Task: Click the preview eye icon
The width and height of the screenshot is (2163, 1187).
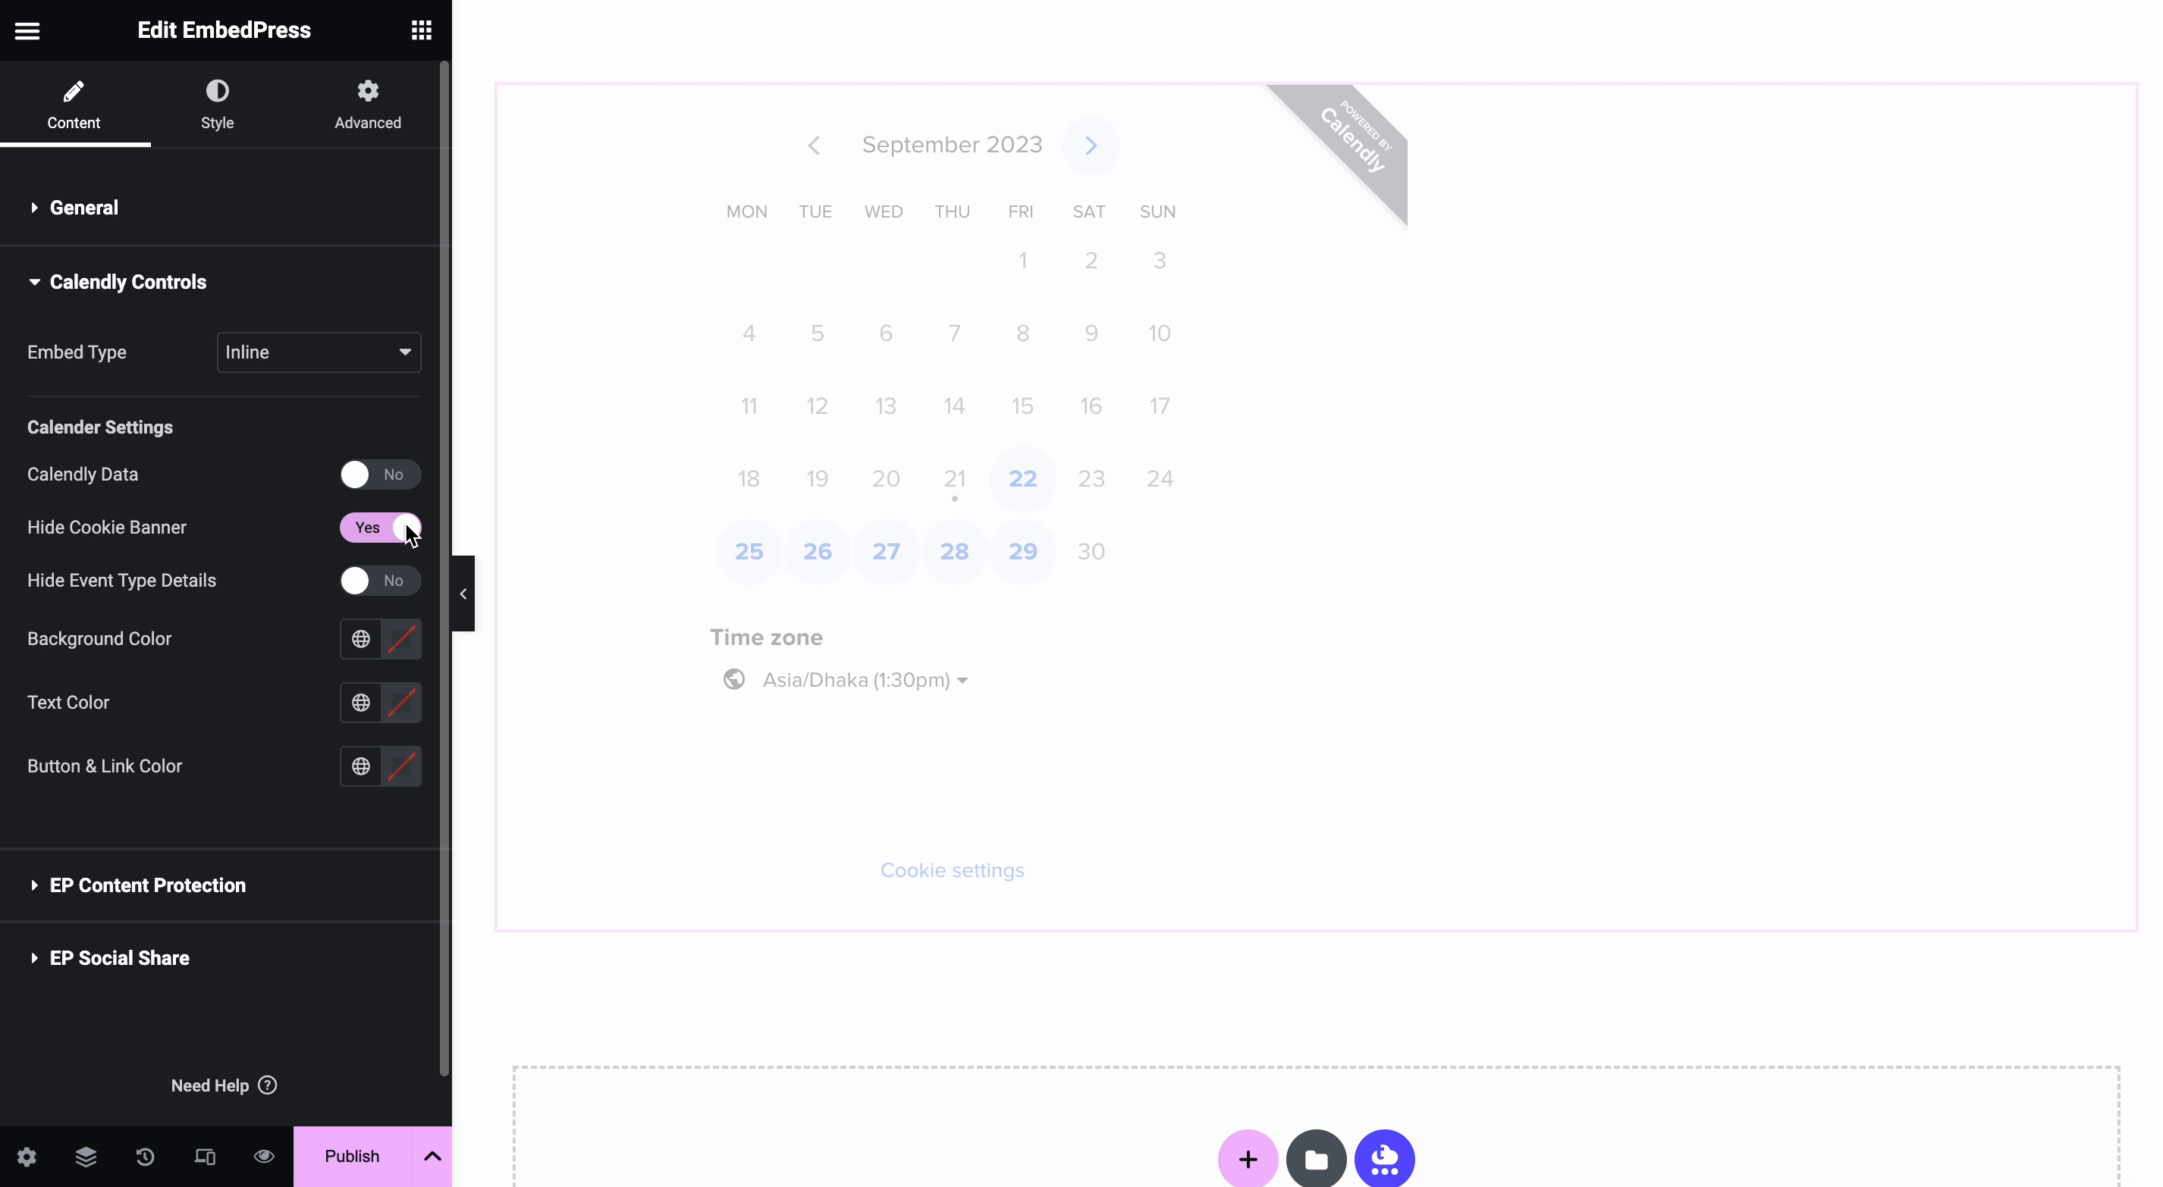Action: coord(263,1155)
